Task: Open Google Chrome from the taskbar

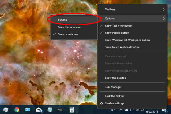Action: [x=17, y=110]
